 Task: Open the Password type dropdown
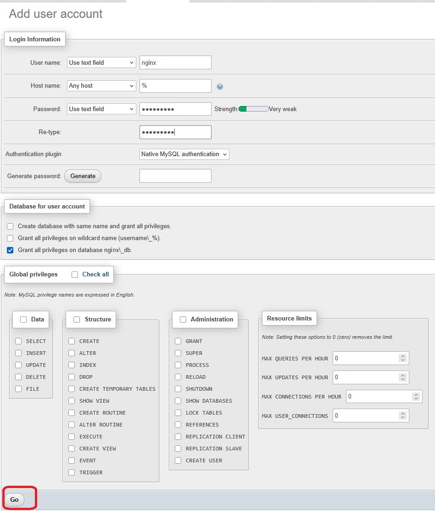coord(101,109)
